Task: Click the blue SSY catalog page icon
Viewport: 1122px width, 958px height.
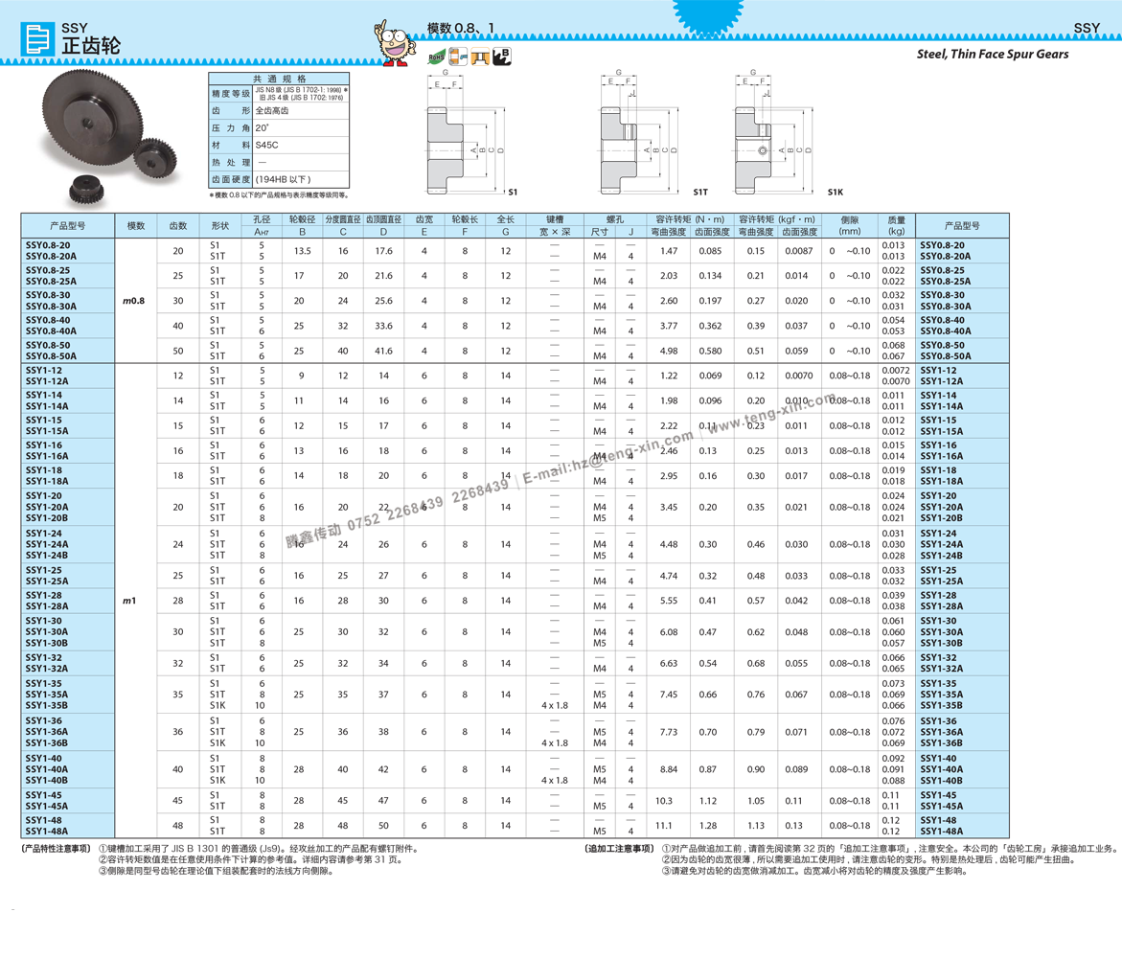Action: tap(37, 39)
